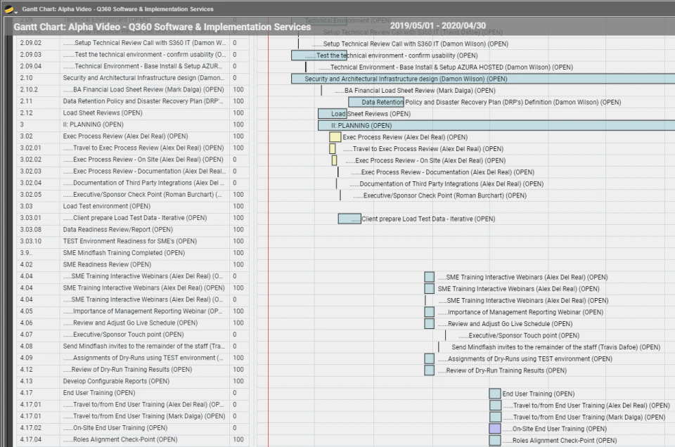Click the 2019/05/01 - 2020/04/30 date range

[x=438, y=26]
